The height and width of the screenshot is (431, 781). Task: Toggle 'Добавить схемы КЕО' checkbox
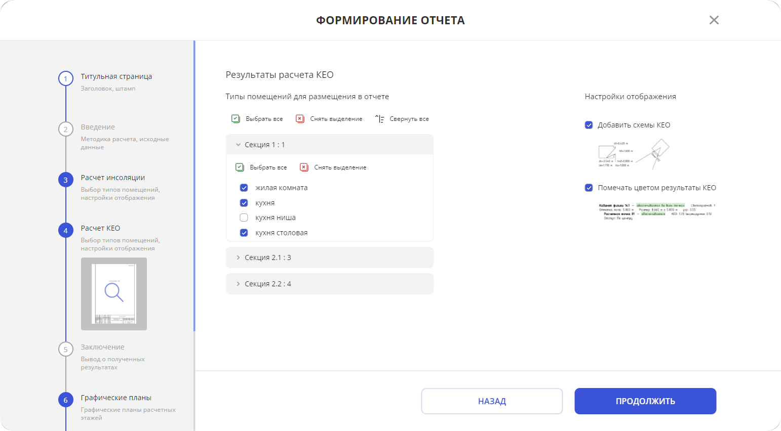(589, 125)
